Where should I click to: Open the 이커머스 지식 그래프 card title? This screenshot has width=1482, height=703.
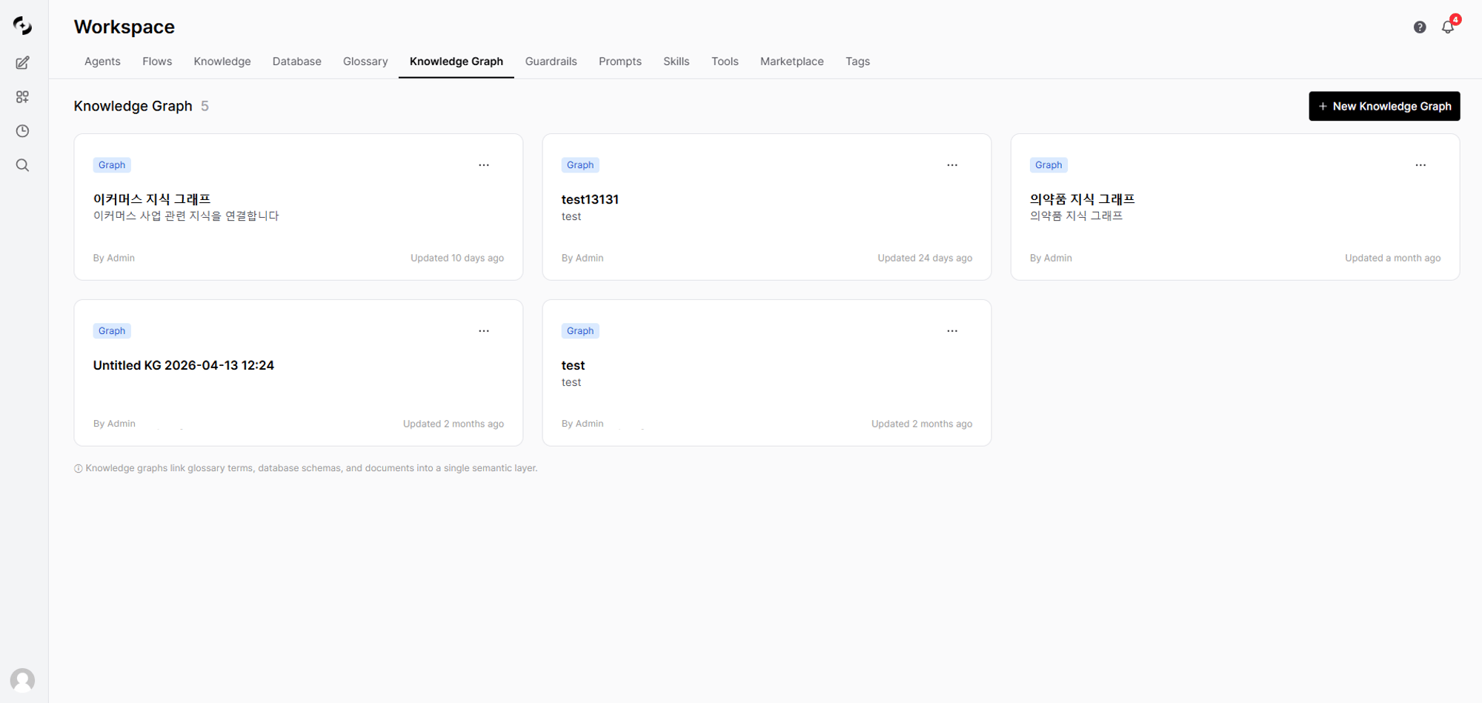tap(152, 199)
